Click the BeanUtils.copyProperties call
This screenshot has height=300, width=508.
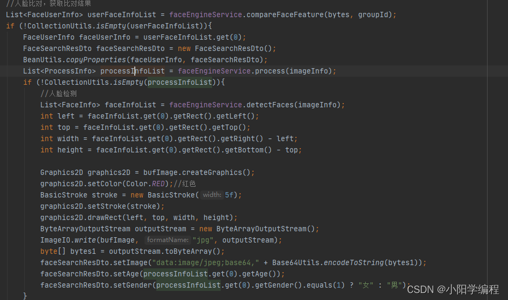74,60
